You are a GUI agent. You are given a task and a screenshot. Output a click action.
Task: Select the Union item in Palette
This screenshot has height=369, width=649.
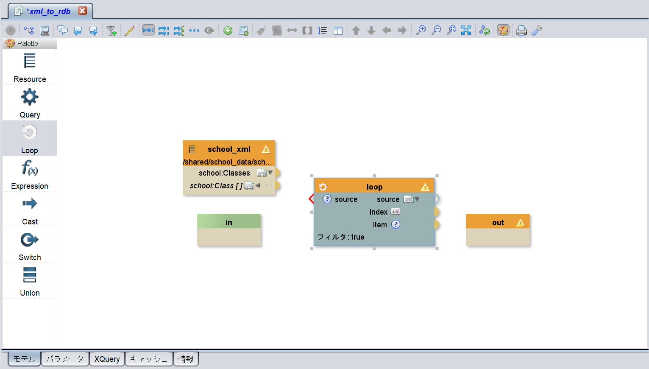click(x=30, y=281)
